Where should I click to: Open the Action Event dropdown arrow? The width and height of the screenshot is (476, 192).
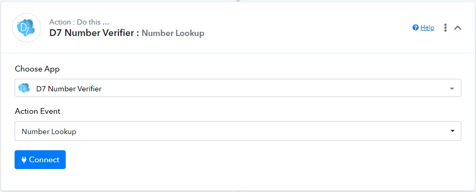click(453, 131)
